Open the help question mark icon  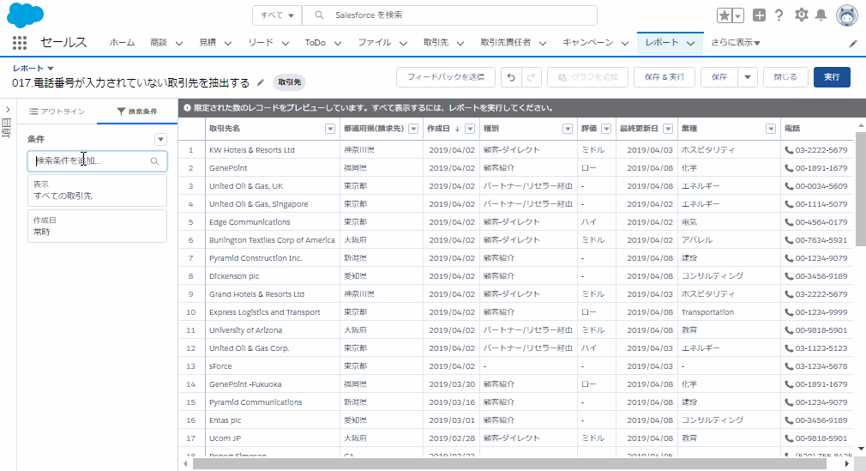(x=779, y=15)
